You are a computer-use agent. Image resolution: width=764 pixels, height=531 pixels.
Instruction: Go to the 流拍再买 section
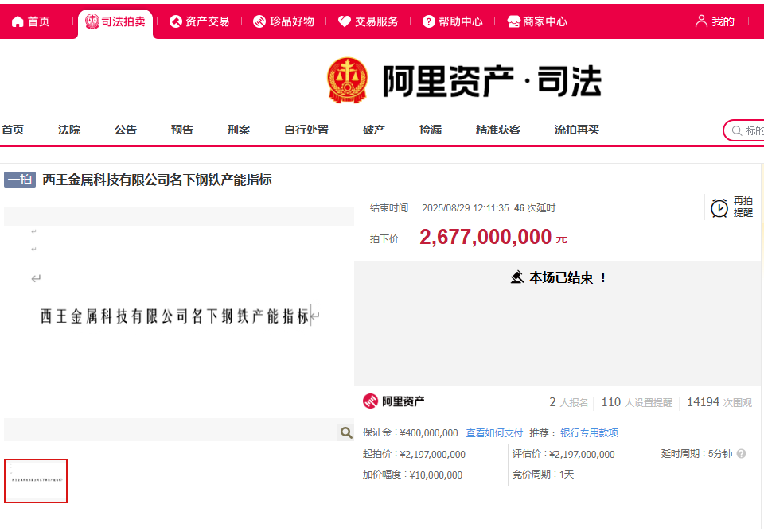[577, 130]
